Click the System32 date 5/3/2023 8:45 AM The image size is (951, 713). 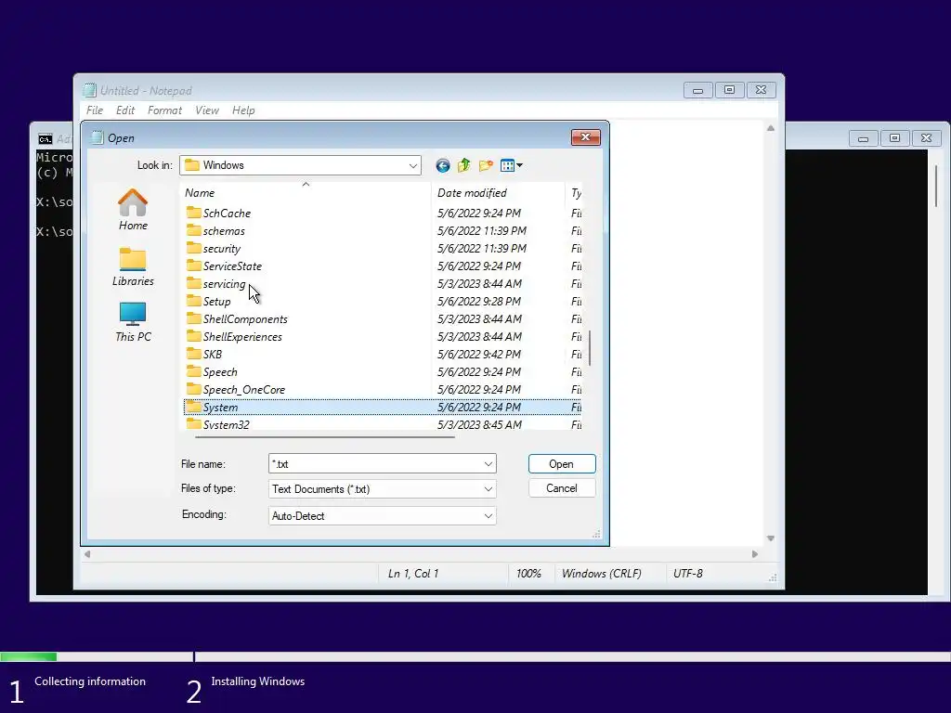[x=479, y=424]
